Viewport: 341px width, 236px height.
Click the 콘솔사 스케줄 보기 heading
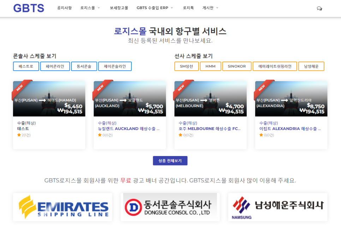click(x=35, y=56)
